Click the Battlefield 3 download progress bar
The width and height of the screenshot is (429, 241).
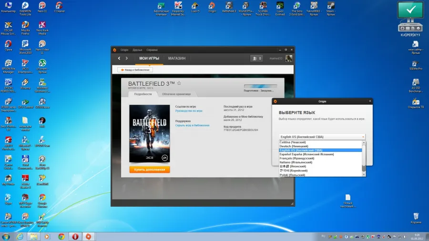[x=260, y=86]
